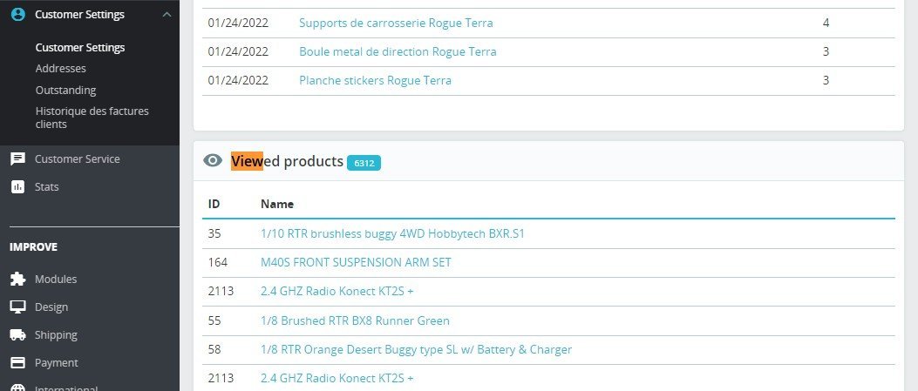Click the Modules puzzle piece icon
This screenshot has width=918, height=391.
(x=17, y=280)
